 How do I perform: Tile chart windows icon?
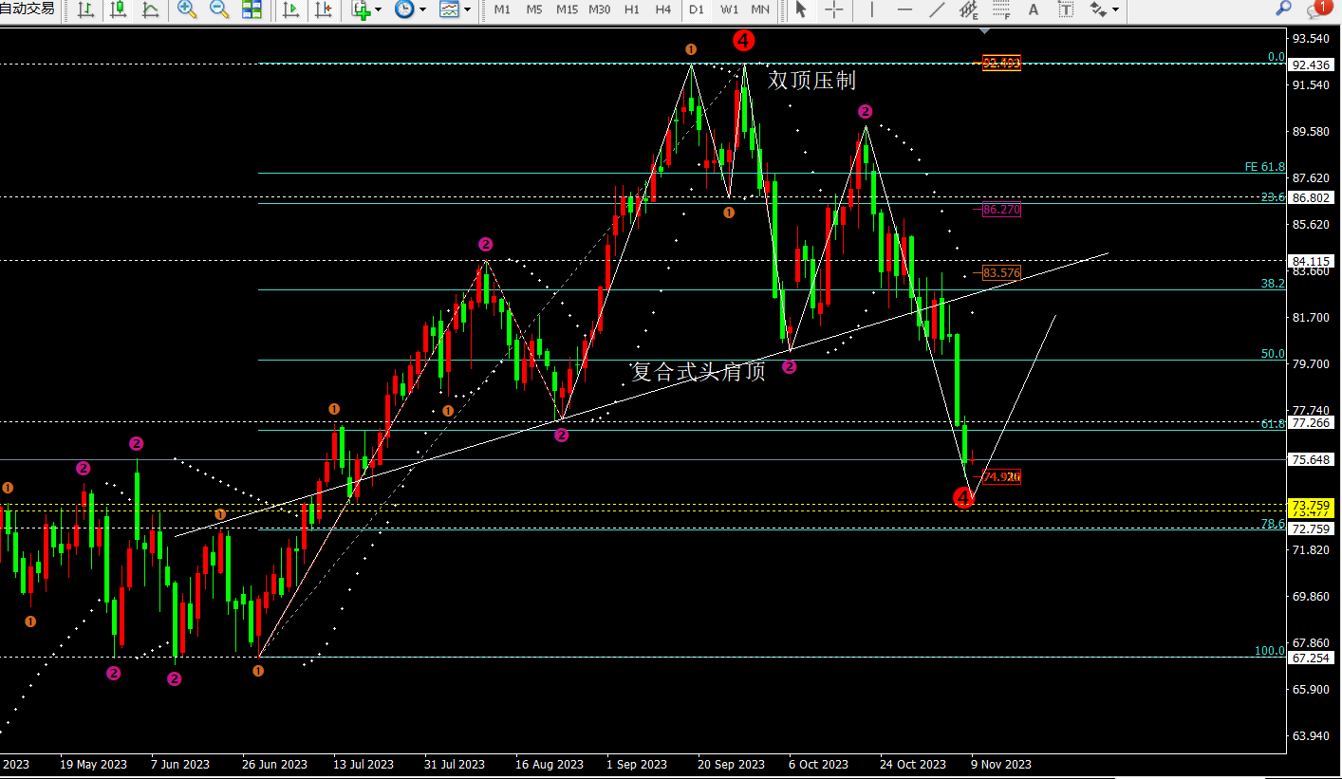coord(252,9)
